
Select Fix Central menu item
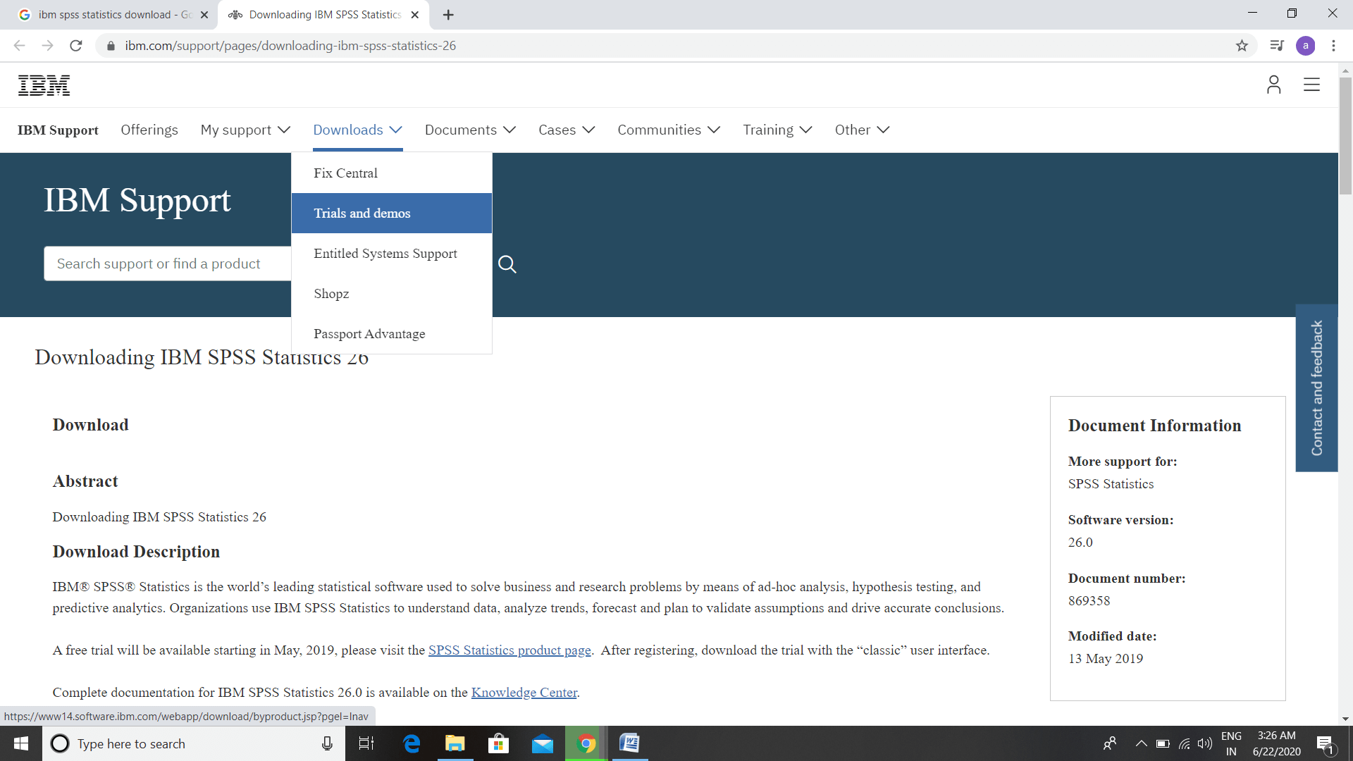(345, 173)
